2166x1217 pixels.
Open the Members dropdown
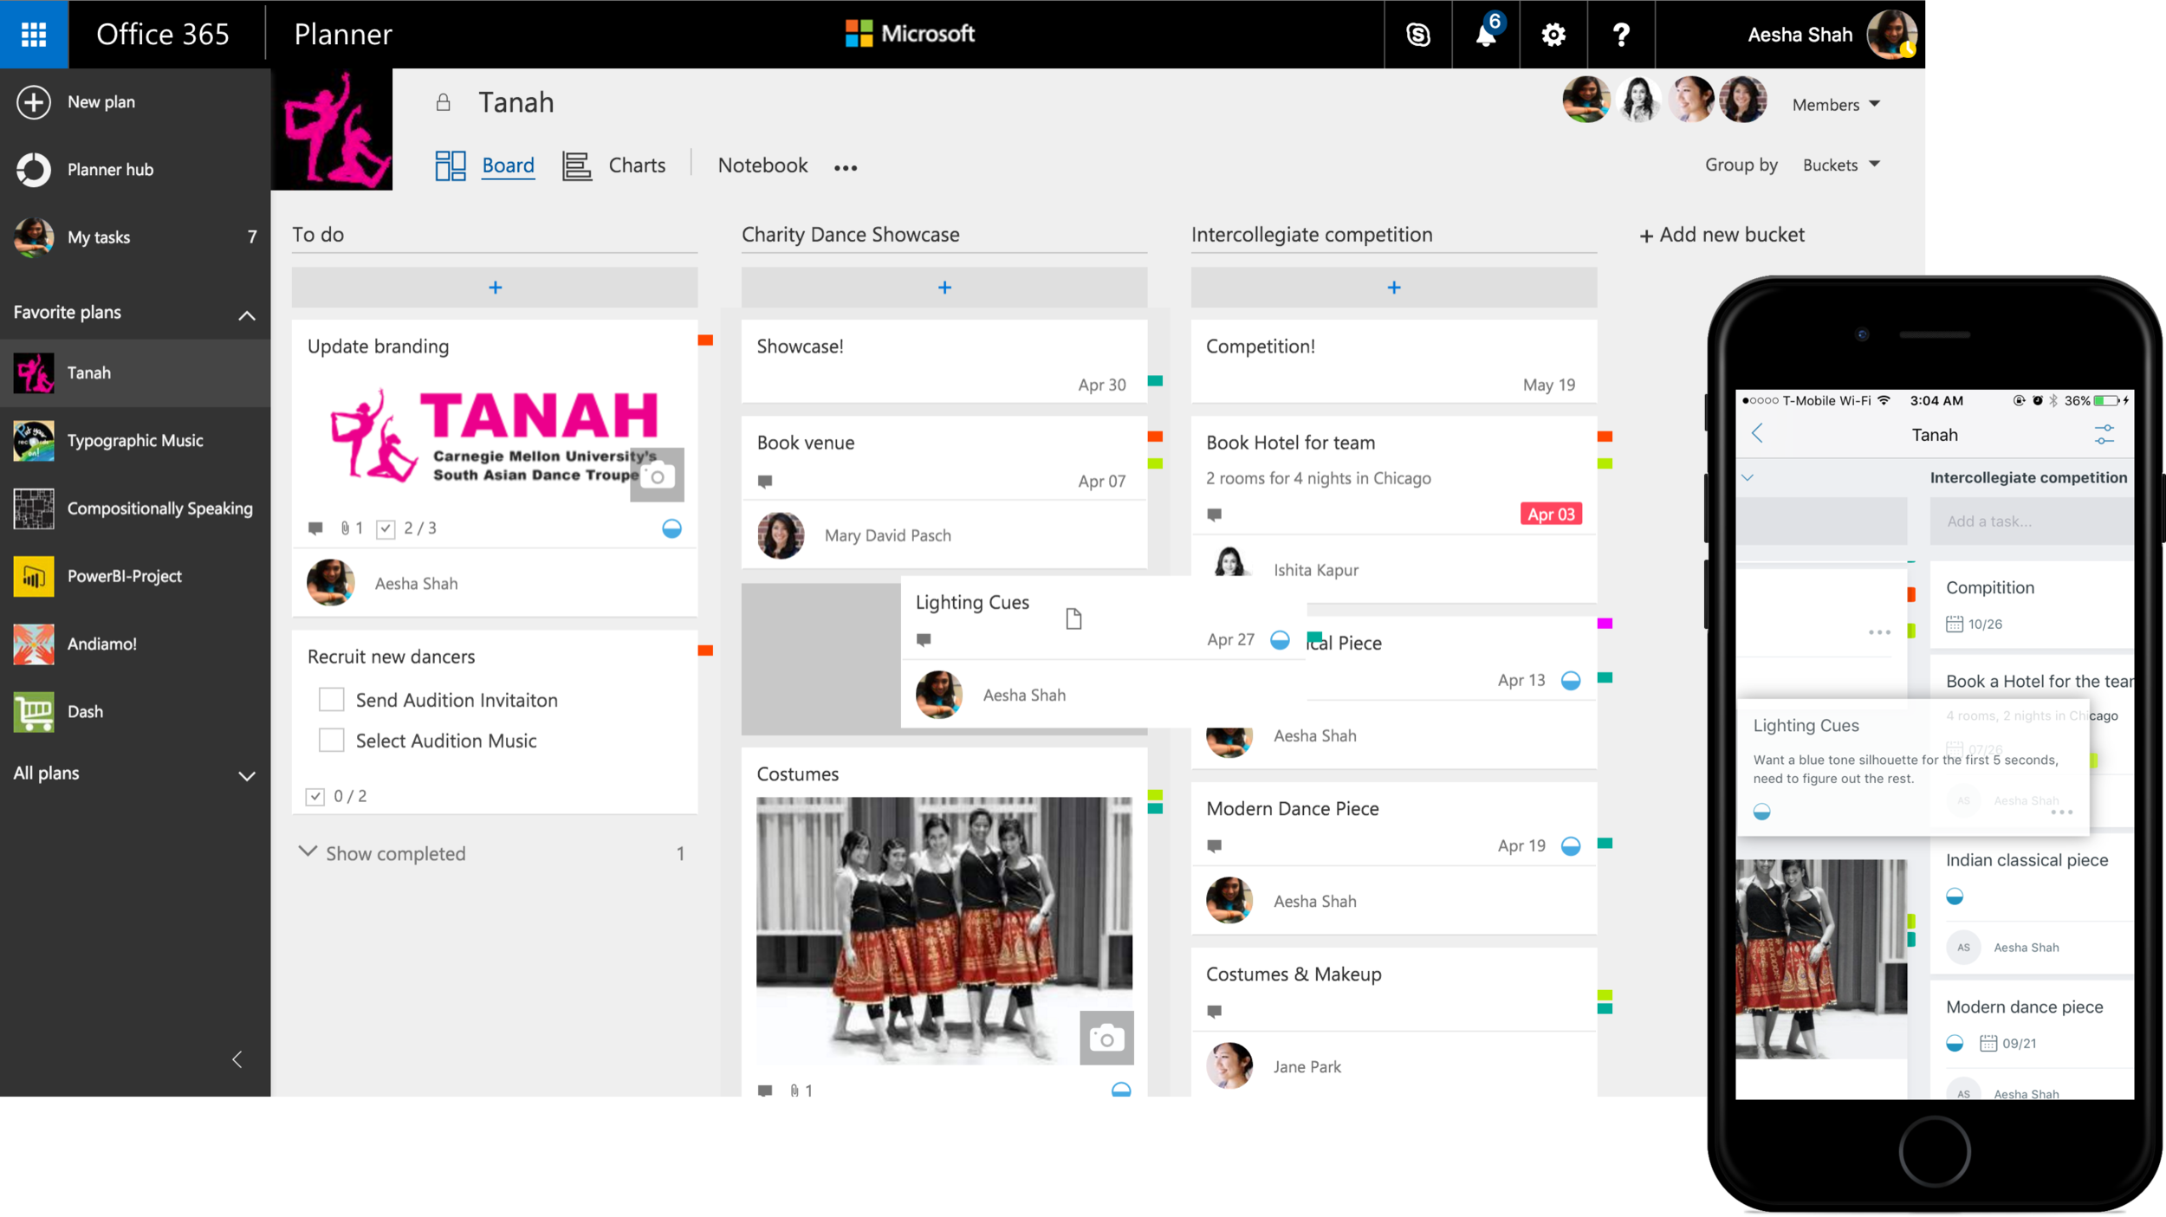(x=1836, y=105)
